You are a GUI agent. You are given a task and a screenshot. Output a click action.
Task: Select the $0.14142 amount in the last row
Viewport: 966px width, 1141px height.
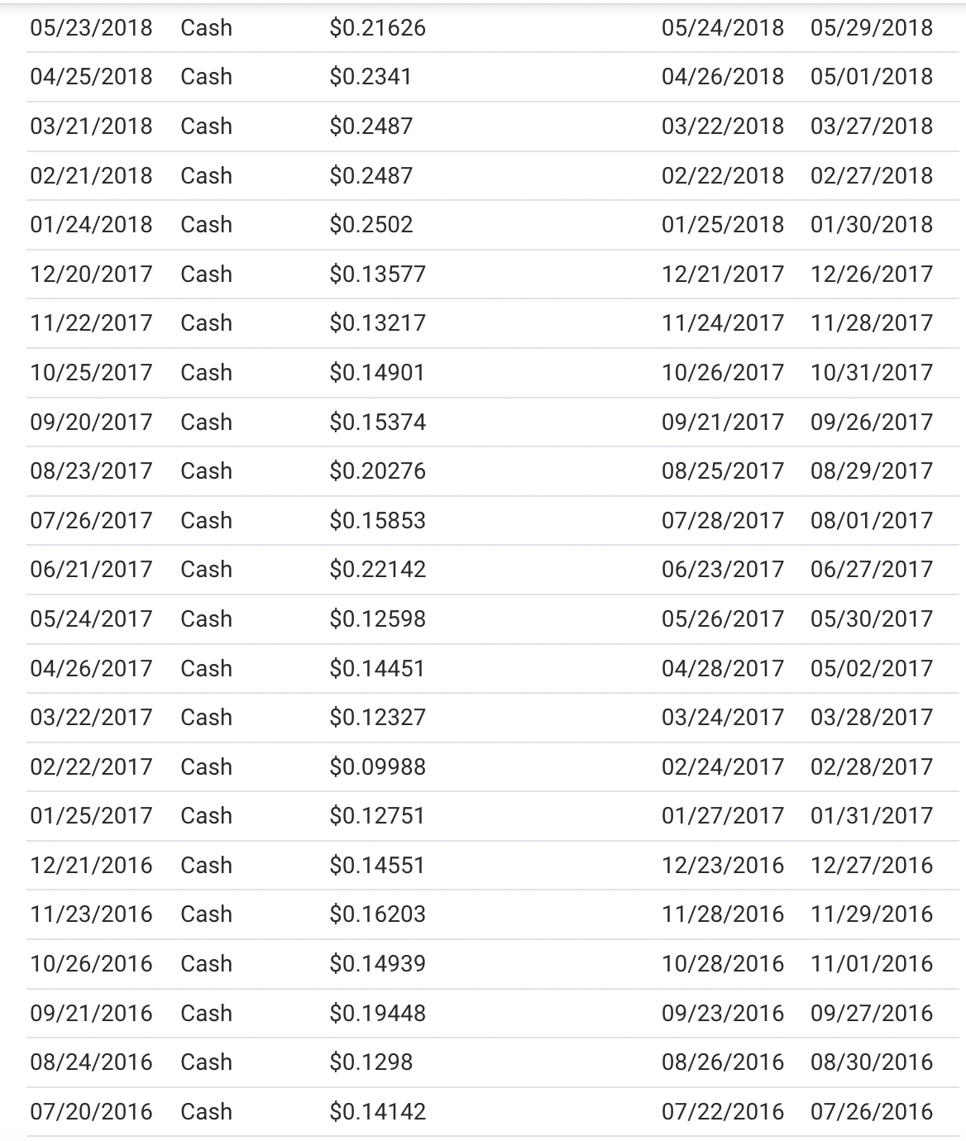377,1112
